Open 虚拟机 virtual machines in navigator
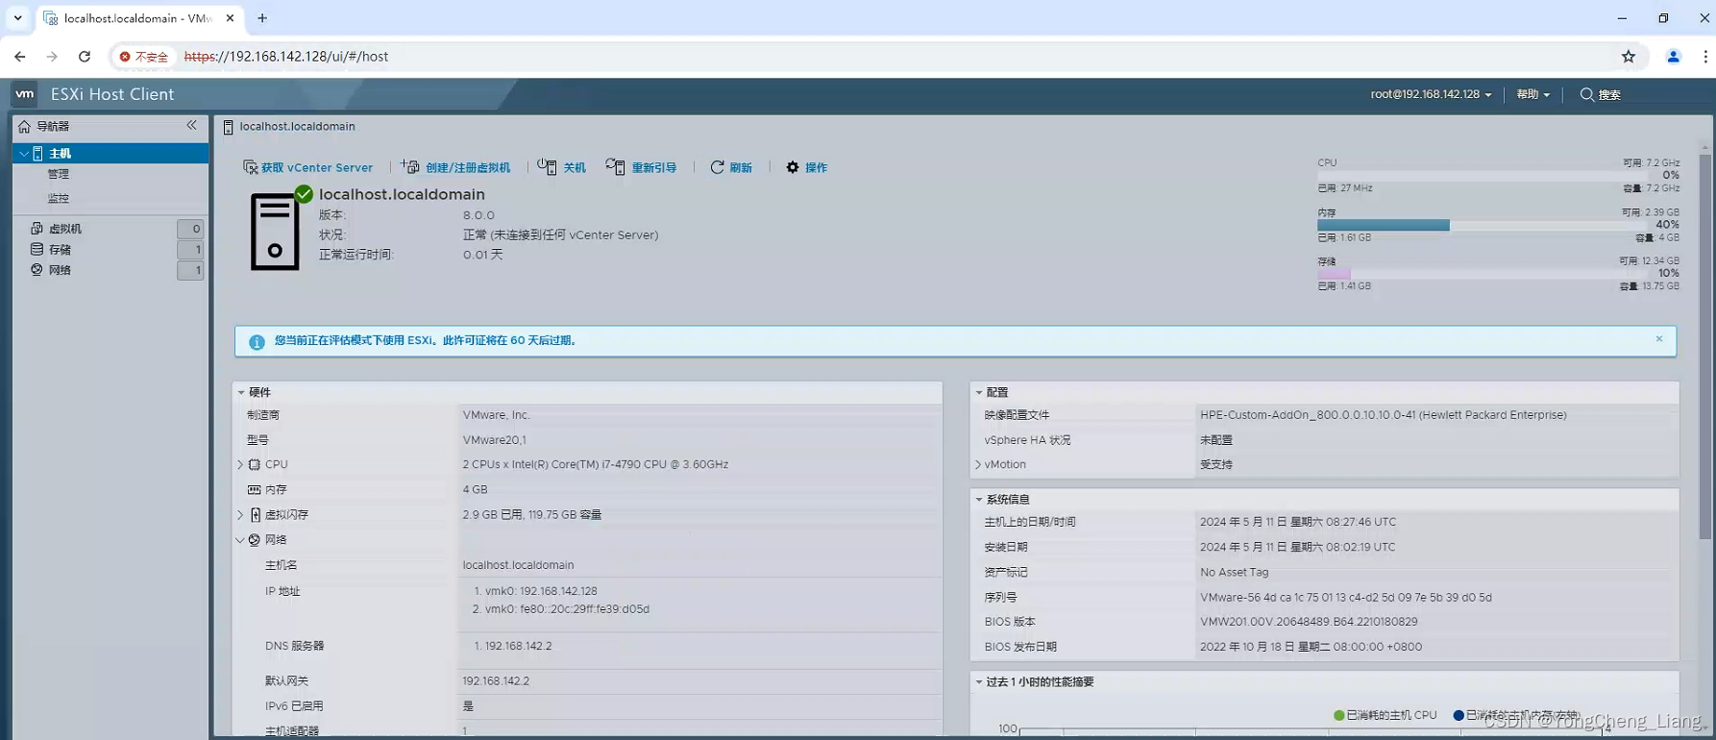Viewport: 1716px width, 740px height. click(65, 229)
